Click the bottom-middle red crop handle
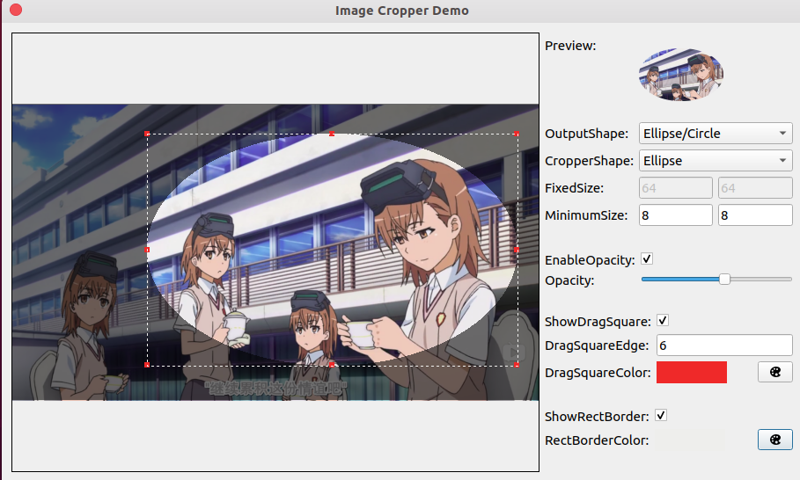 click(x=332, y=365)
